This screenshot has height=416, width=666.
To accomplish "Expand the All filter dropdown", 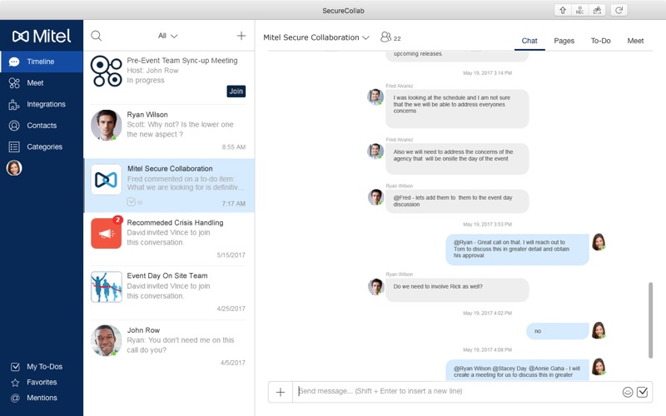I will click(168, 36).
